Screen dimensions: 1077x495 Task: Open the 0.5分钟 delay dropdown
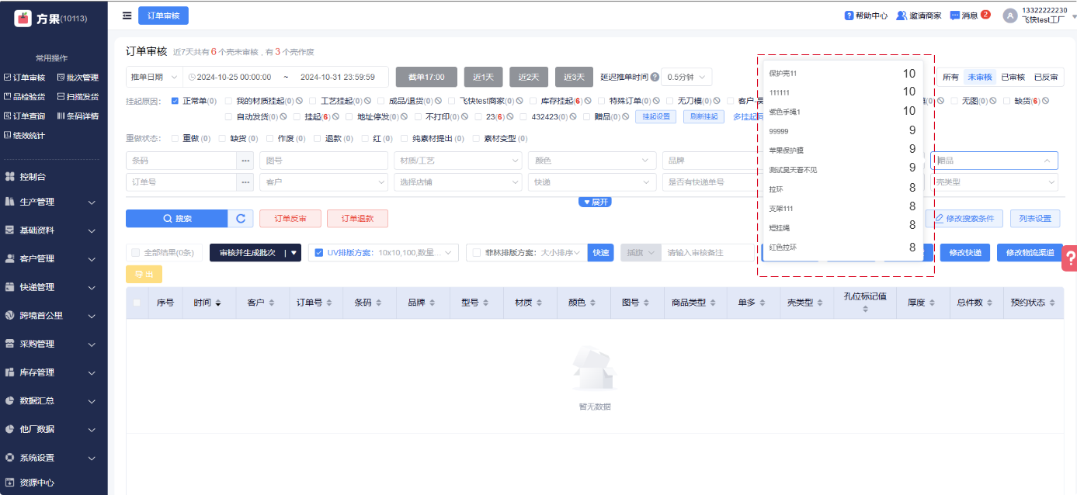686,77
